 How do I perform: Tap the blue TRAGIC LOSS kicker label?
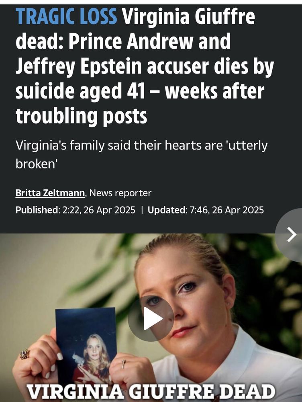tap(66, 16)
